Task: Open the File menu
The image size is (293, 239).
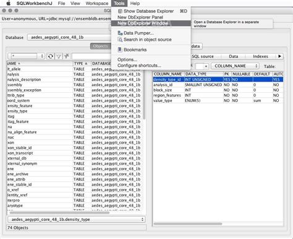Action: 61,3
